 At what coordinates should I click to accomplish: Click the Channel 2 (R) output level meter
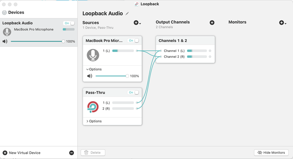(x=197, y=57)
